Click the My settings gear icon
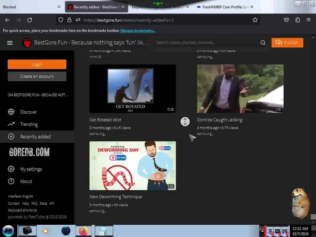The image size is (316, 237). coord(11,169)
